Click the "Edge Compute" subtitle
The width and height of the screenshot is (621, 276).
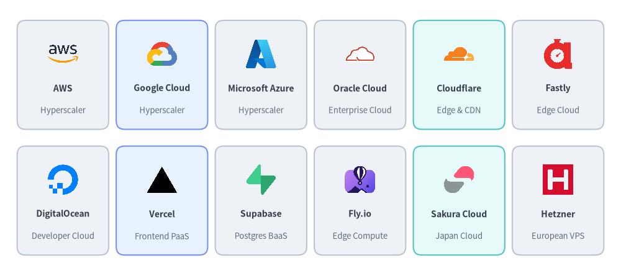[360, 236]
